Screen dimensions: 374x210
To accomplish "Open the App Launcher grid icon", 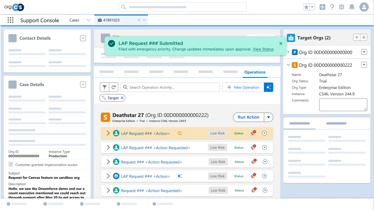I will (10, 20).
